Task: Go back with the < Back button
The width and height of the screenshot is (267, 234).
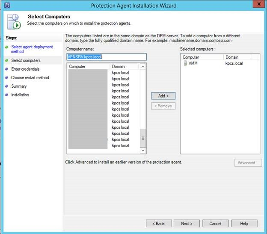Action: [159, 223]
